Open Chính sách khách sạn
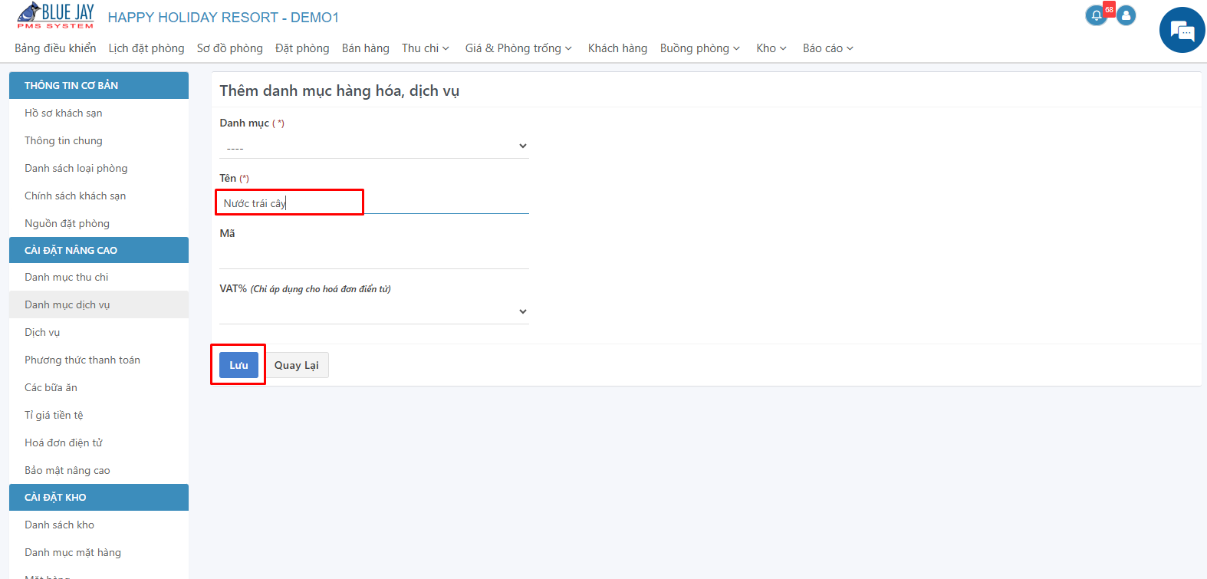The image size is (1207, 579). pos(99,196)
